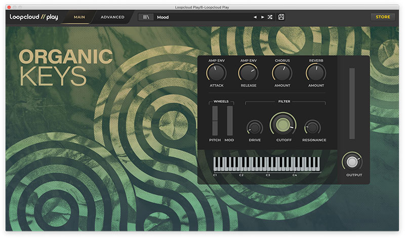Click the Pitch wheel slider

215,121
